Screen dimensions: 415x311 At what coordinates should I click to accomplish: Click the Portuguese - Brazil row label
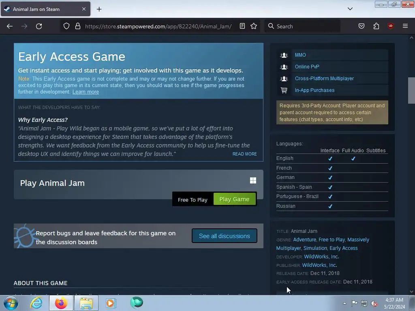(x=297, y=196)
